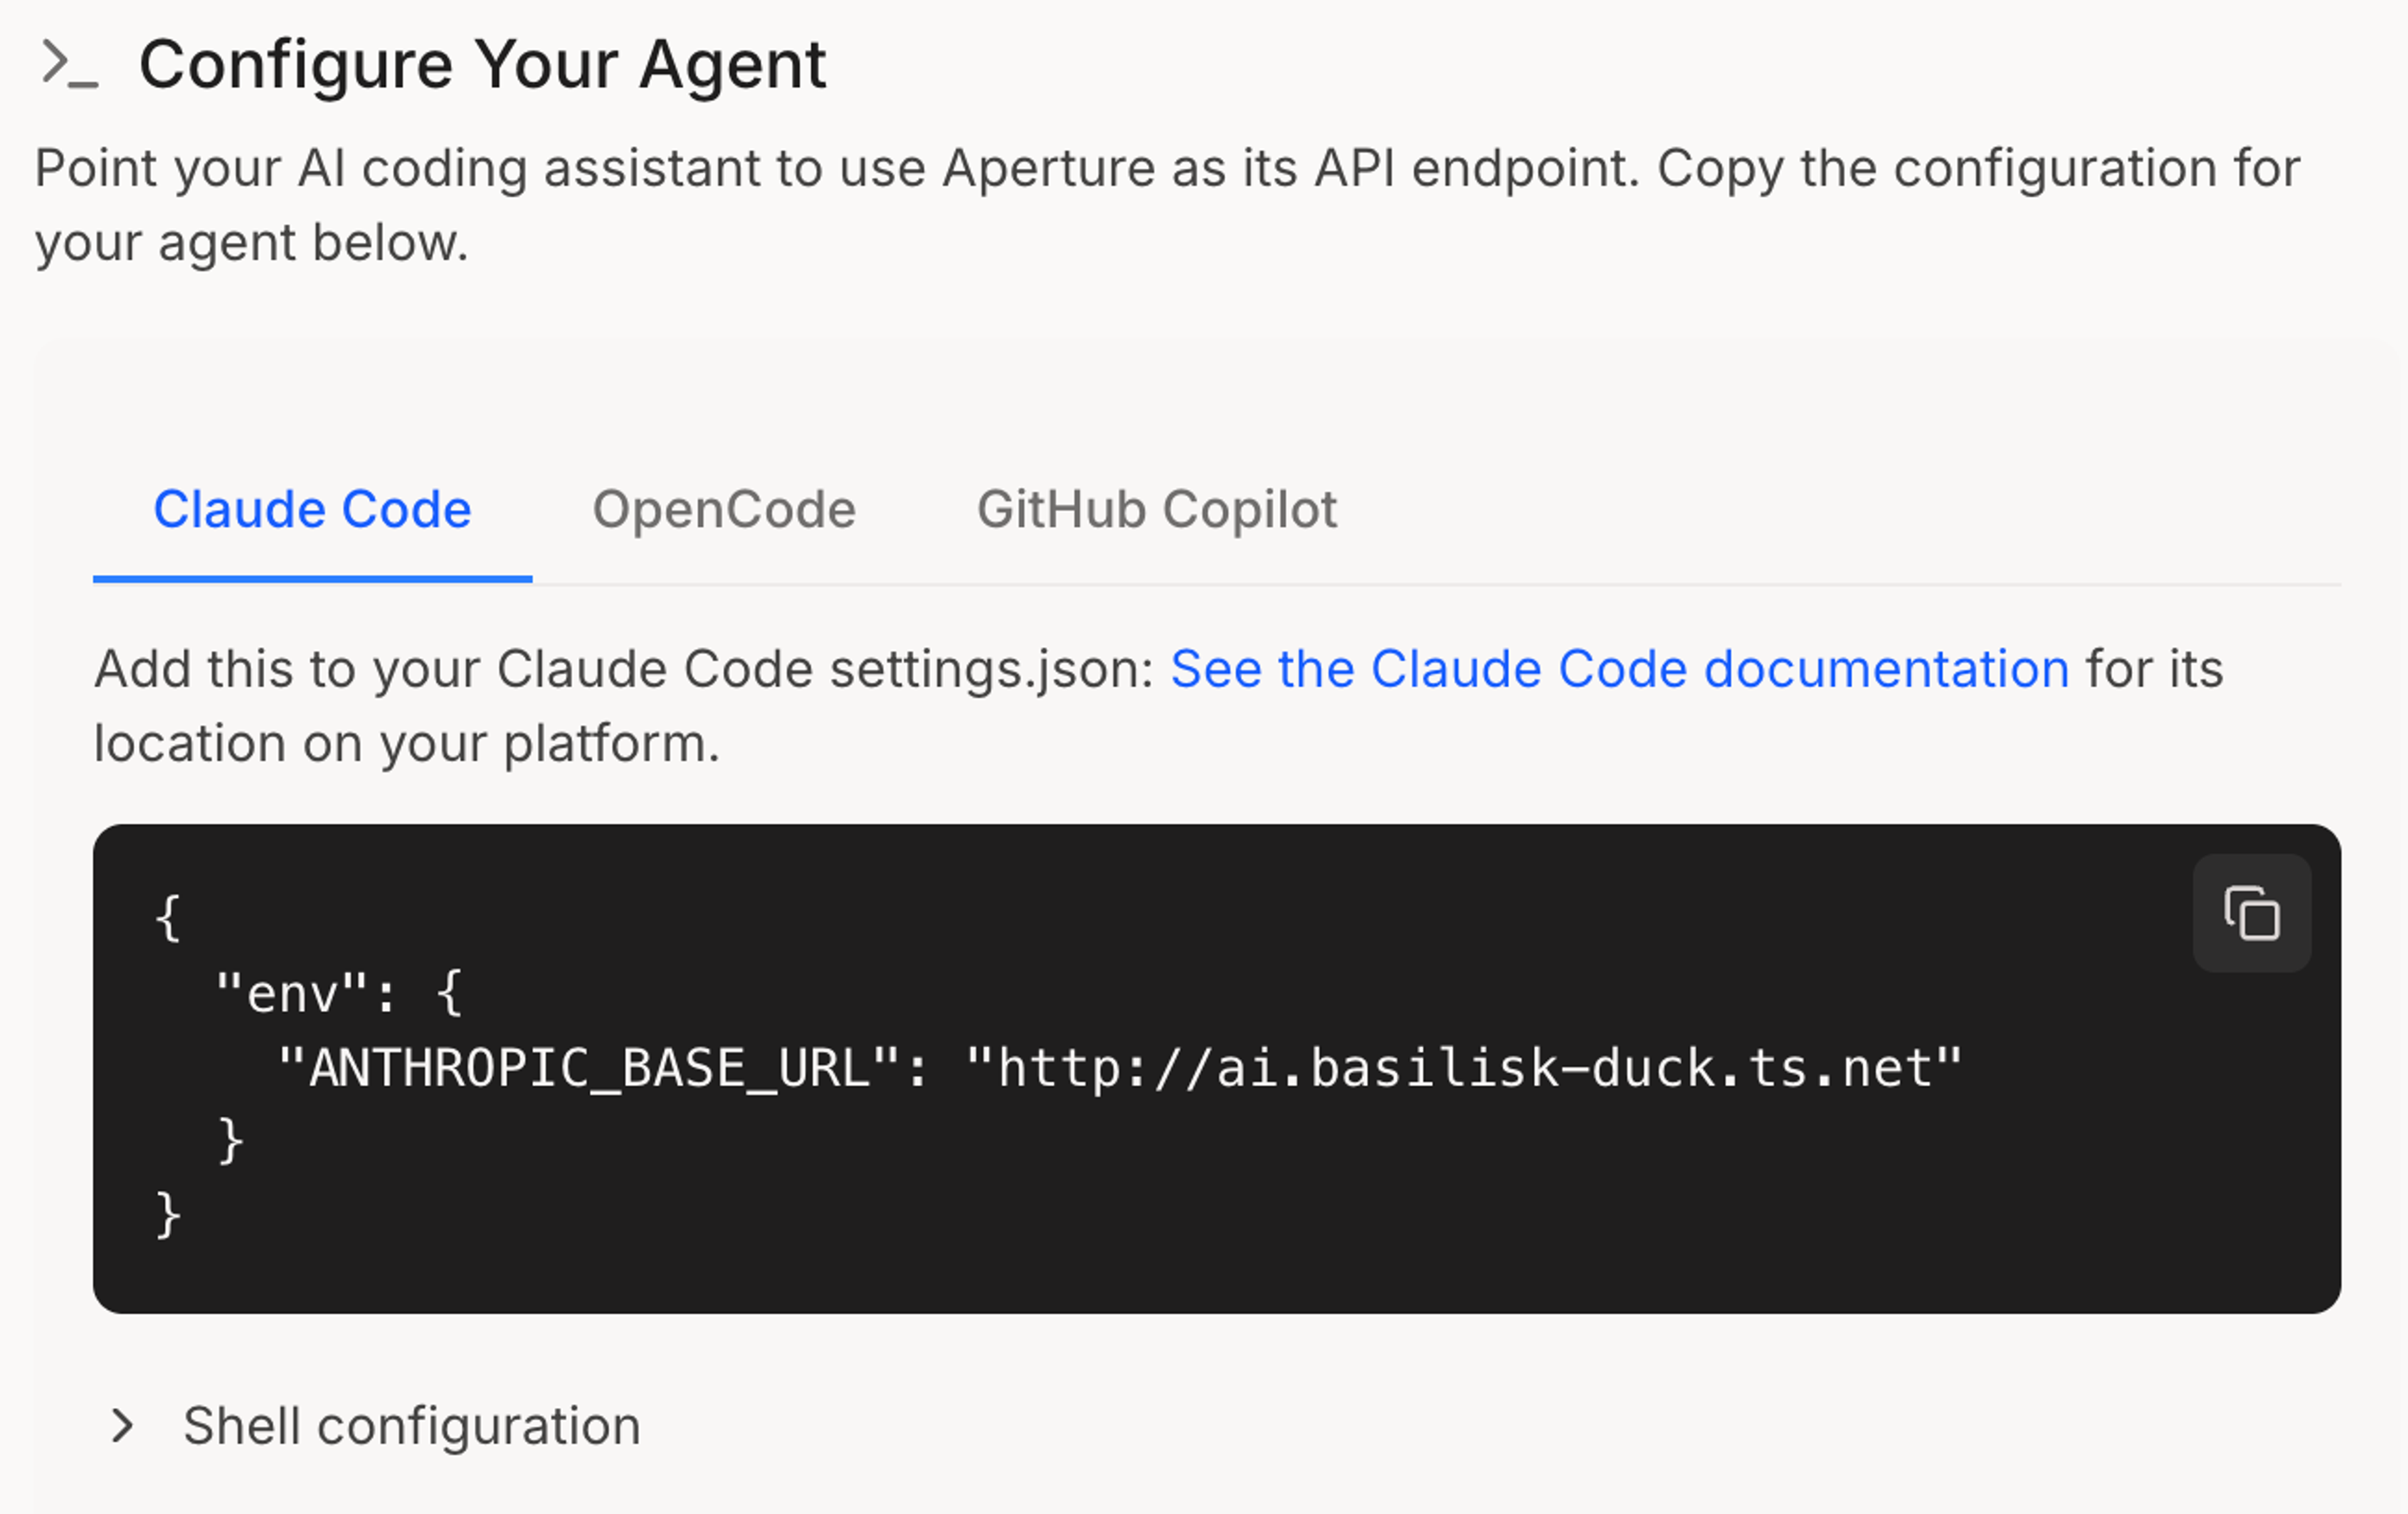Click the 'Point your AI coding assistant' paragraph
The width and height of the screenshot is (2408, 1514).
1168,205
